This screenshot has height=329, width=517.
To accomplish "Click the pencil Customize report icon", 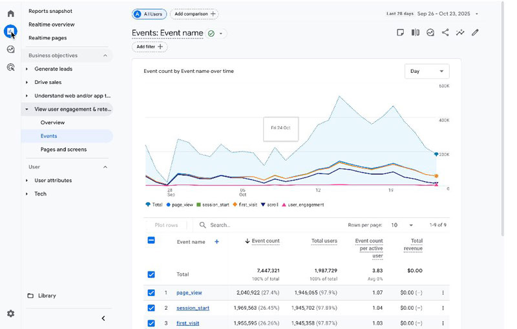I will pos(475,32).
